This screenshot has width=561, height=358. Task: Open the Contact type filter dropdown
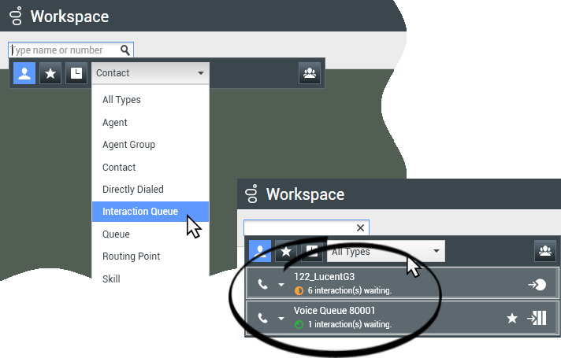coord(150,73)
